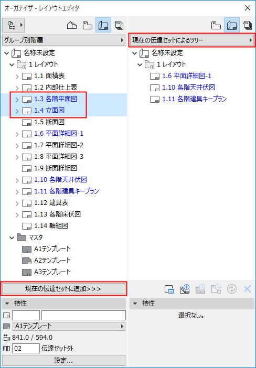Collapse マスタ folder
256x368 pixels.
pyautogui.click(x=12, y=237)
